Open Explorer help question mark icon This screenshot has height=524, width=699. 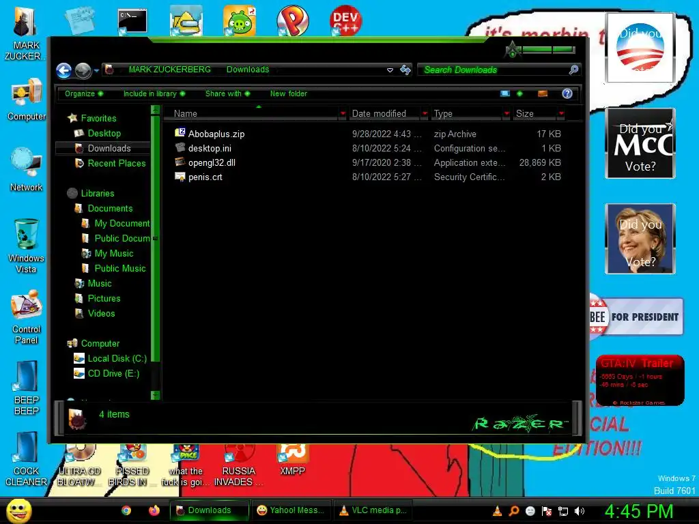[x=567, y=93]
